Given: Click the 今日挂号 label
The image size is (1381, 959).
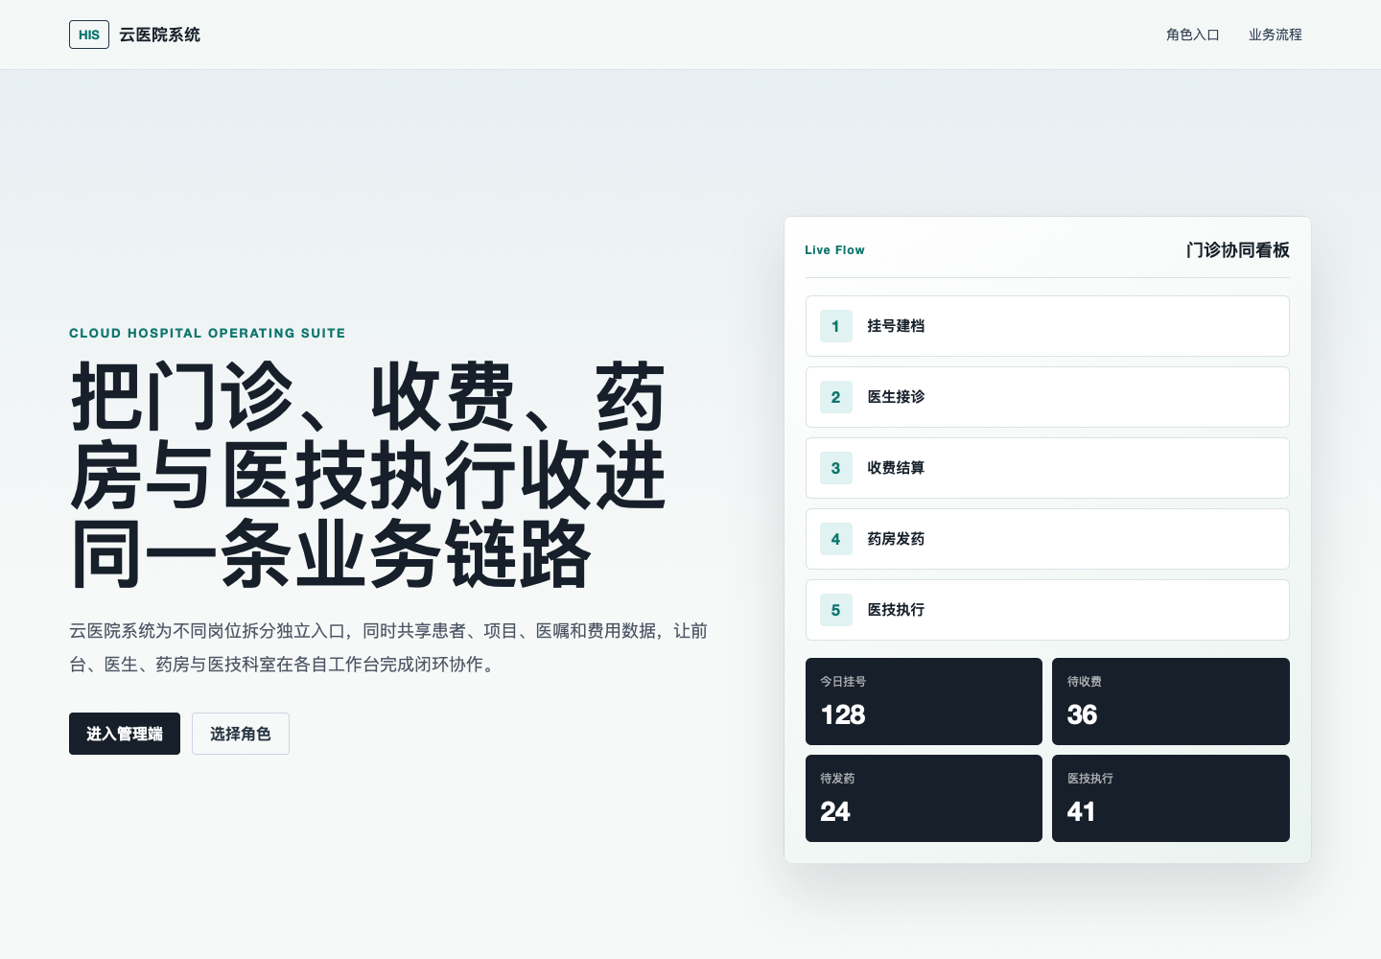Looking at the screenshot, I should (x=843, y=682).
